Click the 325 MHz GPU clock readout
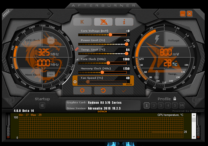Image resolution: width=208 pixels, height=146 pixels. tap(49, 52)
